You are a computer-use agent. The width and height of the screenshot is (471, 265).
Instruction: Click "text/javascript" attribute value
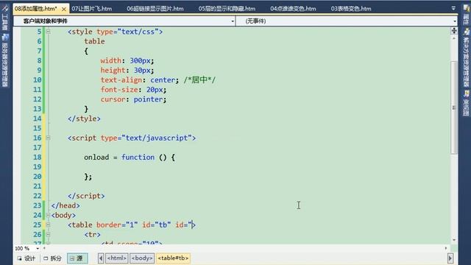[x=157, y=138]
